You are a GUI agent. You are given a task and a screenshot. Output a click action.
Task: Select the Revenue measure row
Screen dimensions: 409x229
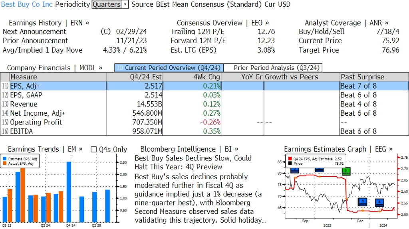(204, 104)
